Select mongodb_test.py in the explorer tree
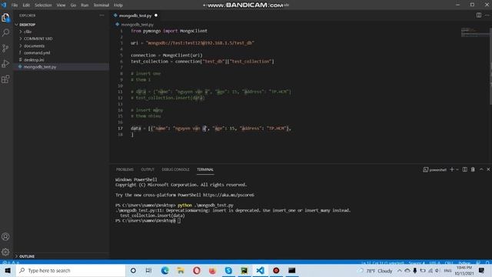The width and height of the screenshot is (492, 277). [x=40, y=67]
